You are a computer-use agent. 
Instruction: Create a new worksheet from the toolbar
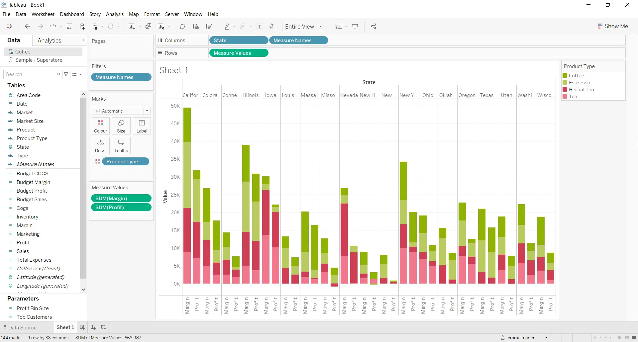pos(132,26)
